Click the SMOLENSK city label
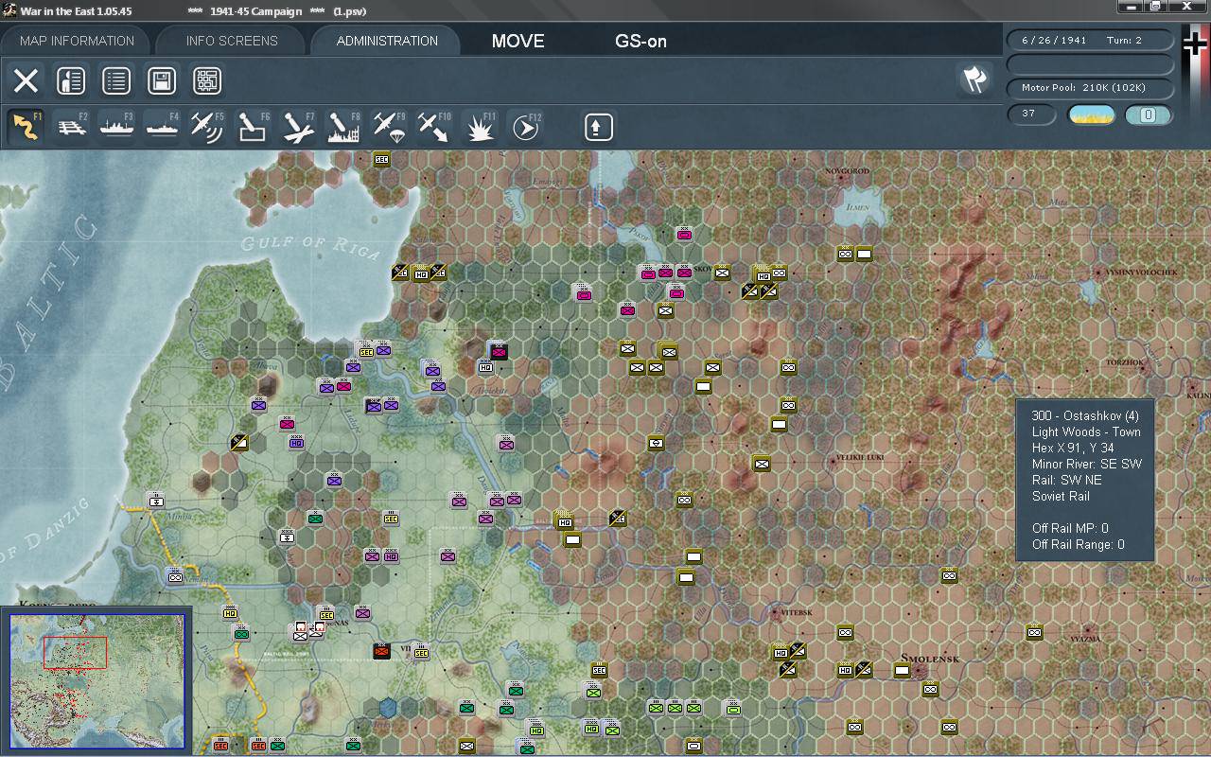Screen dimensions: 1211x757 [930, 659]
